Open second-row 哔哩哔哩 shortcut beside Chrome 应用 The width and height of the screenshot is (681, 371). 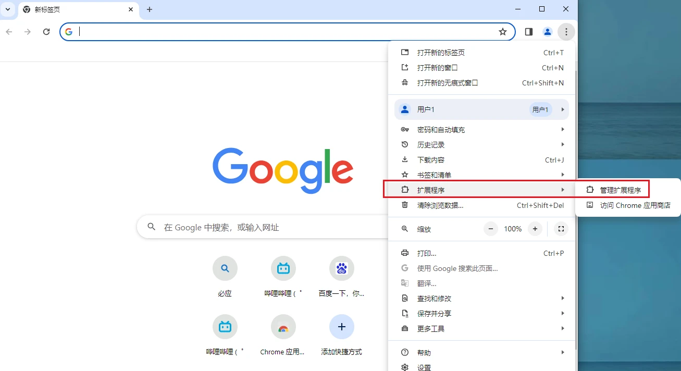(225, 336)
